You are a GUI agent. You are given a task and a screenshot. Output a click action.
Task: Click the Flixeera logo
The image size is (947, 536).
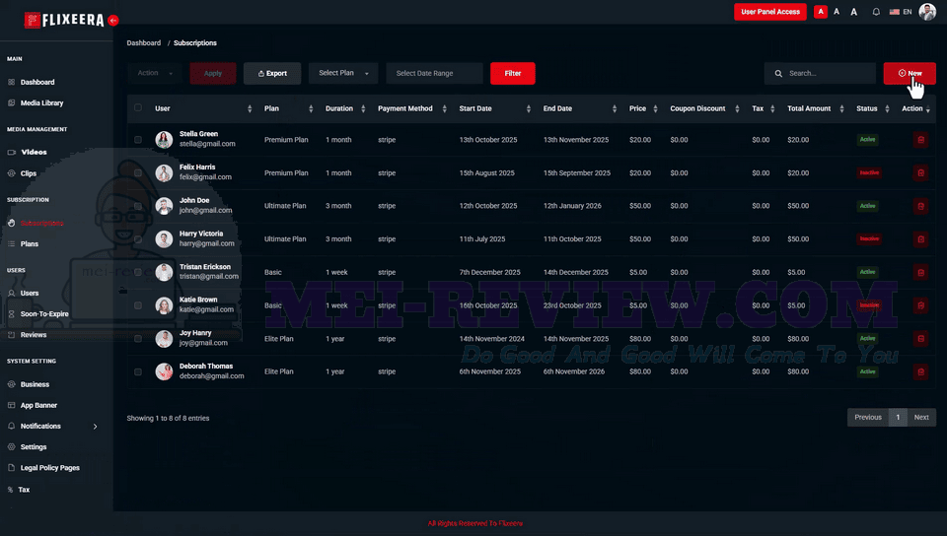pos(64,20)
